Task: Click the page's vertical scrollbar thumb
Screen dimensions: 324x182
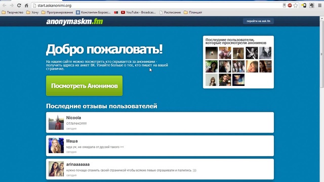Action: (322, 54)
